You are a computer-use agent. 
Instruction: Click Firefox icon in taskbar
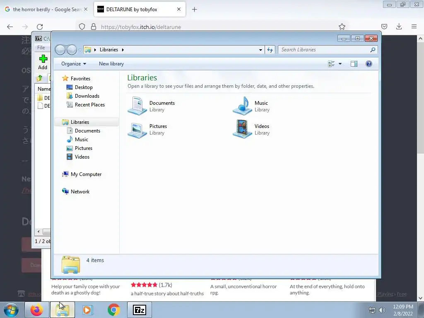click(x=37, y=310)
